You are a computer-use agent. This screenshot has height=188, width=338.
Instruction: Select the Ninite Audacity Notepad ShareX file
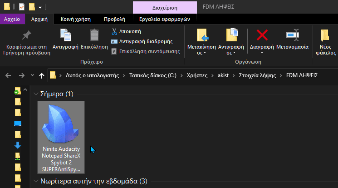click(61, 137)
